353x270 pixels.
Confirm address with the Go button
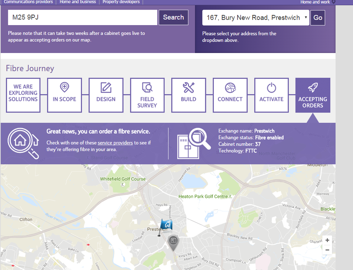pos(318,18)
